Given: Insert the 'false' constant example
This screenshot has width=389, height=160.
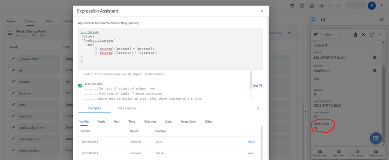Looking at the screenshot, I should coord(251,153).
